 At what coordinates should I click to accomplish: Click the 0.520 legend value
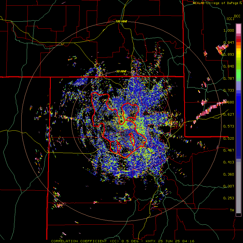[229, 139]
